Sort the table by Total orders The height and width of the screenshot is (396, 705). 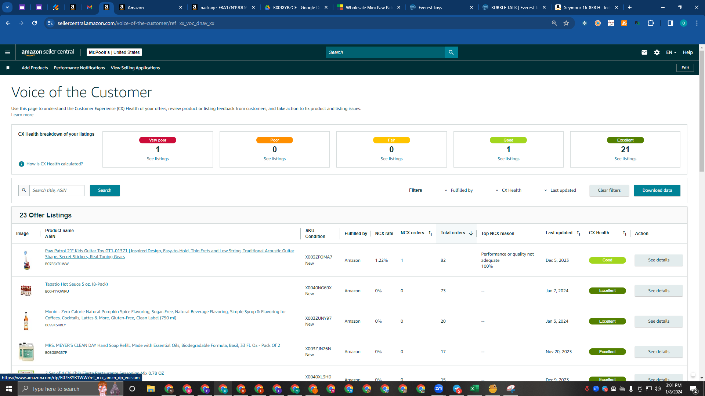pos(471,234)
